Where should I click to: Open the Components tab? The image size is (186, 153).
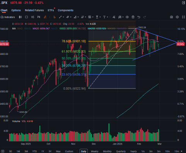(x=65, y=10)
